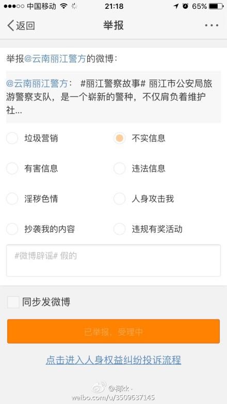
Task: Tap the battery icon in status bar
Action: click(216, 6)
